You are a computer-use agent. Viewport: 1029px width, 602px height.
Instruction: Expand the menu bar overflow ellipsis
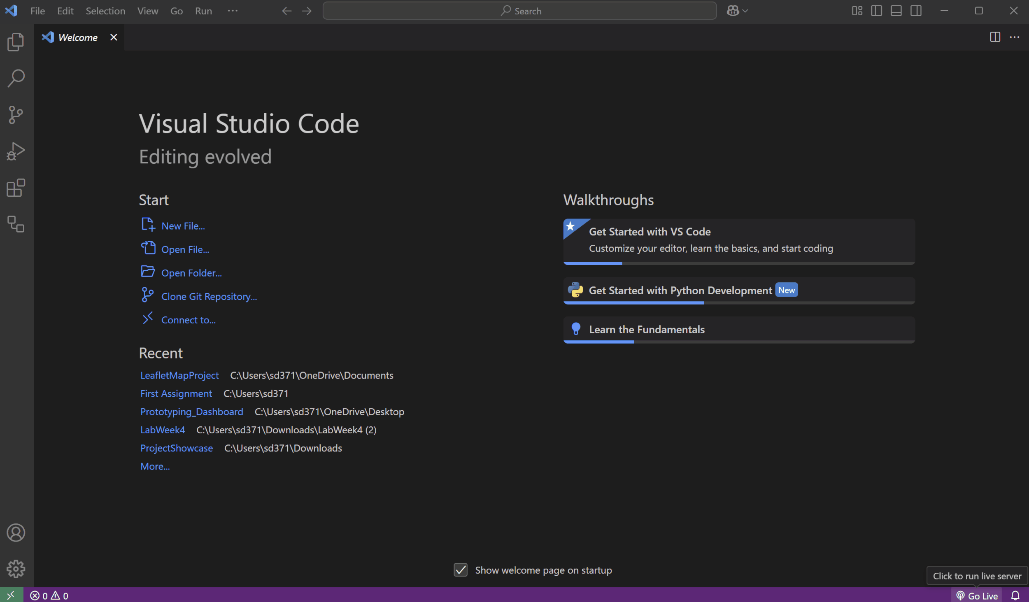[233, 11]
